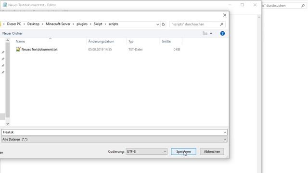Select the Neues Textdokument.txt file

pos(39,49)
